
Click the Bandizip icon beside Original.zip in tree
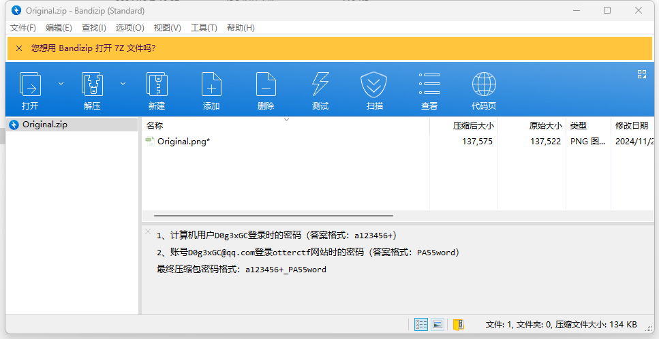click(14, 125)
